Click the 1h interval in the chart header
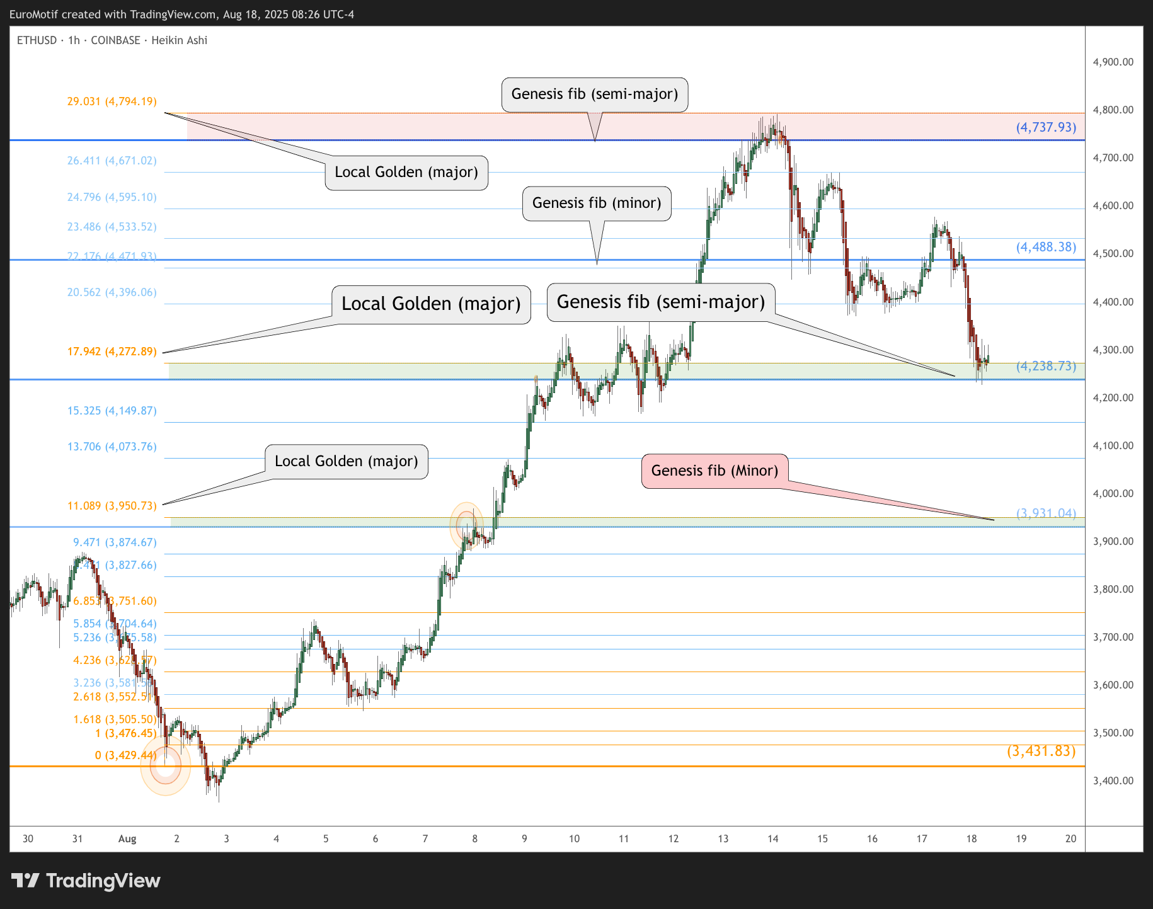The width and height of the screenshot is (1153, 909). pyautogui.click(x=74, y=40)
